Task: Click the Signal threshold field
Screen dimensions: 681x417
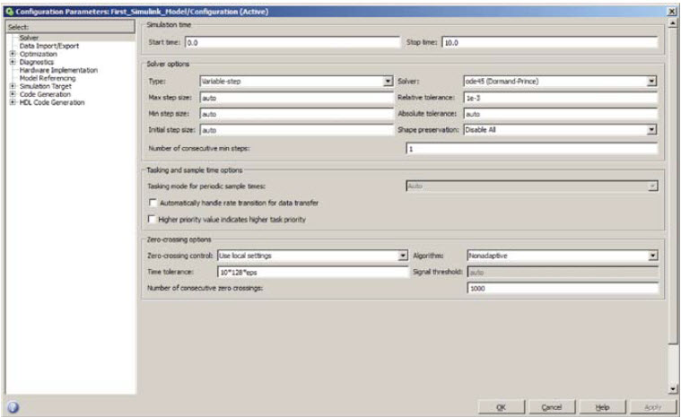Action: pyautogui.click(x=563, y=272)
